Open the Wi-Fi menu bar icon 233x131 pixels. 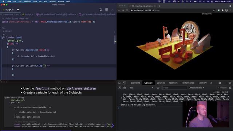coord(200,1)
